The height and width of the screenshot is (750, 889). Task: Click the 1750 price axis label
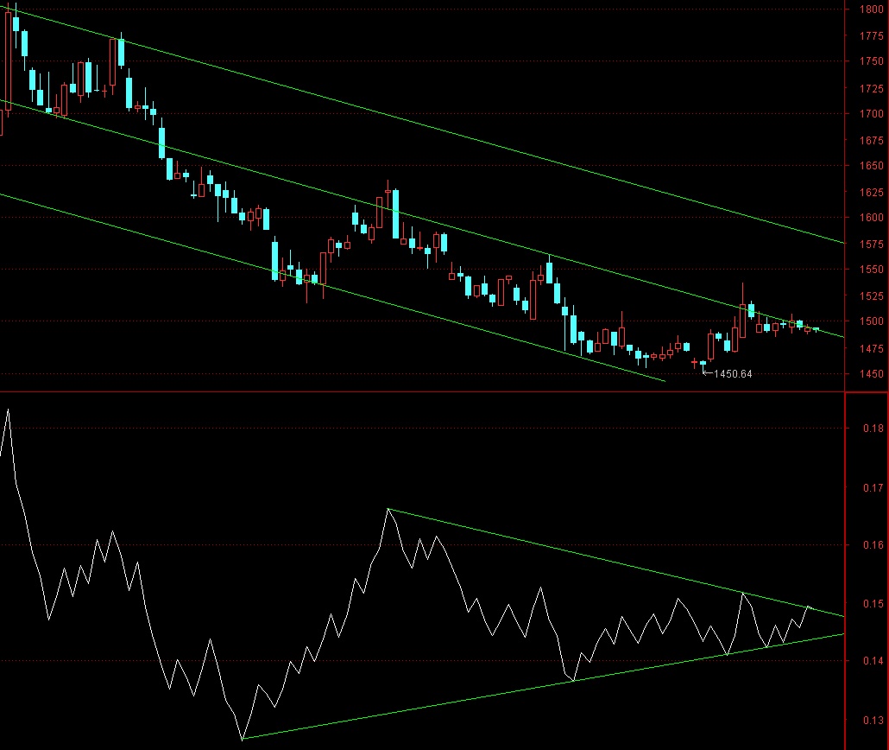(x=872, y=61)
